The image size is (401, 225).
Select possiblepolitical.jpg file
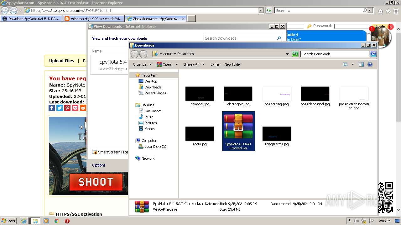coord(315,97)
